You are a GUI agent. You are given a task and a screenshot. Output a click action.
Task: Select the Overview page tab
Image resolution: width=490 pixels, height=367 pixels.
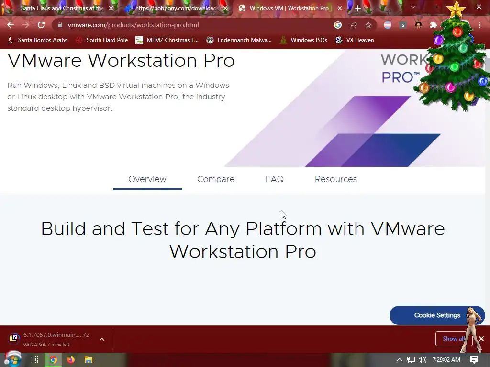tap(147, 179)
